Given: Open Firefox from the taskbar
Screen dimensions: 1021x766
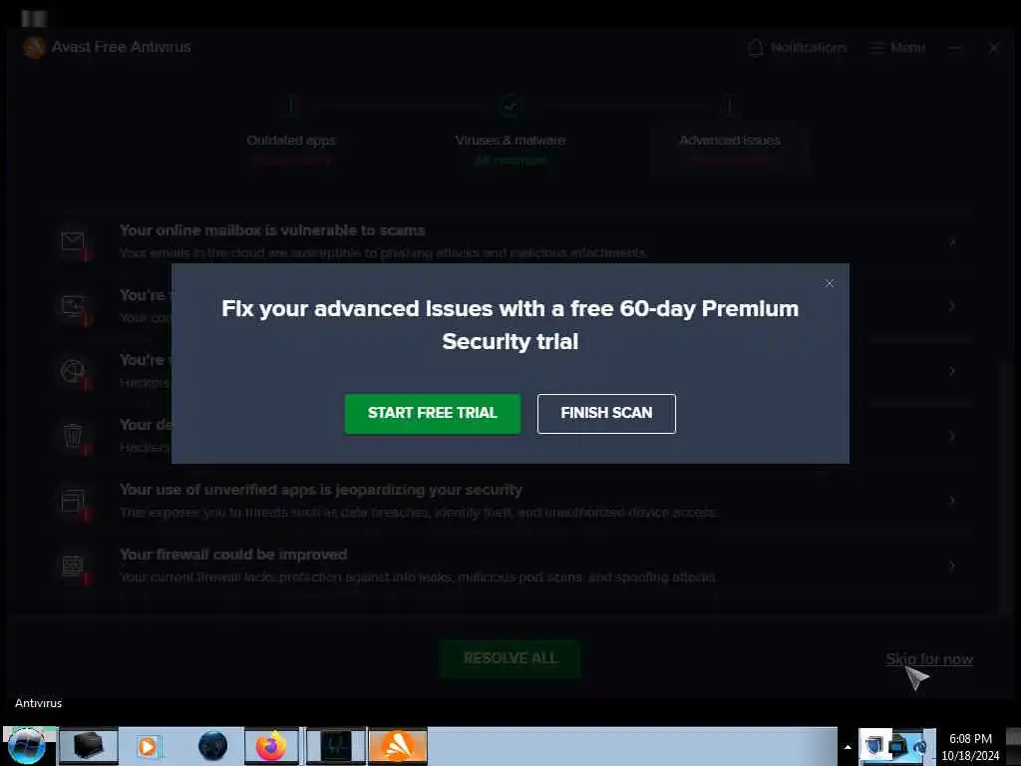Looking at the screenshot, I should (271, 746).
